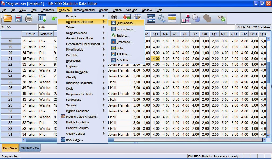Expand the Reports submenu
The height and width of the screenshot is (159, 272).
83,16
